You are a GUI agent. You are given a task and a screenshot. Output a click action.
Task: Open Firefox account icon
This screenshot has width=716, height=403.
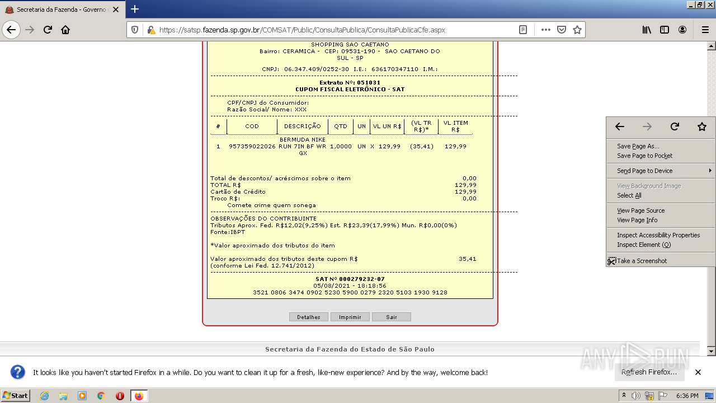[x=682, y=30]
